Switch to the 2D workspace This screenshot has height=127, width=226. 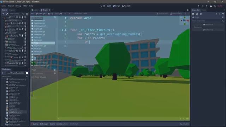103,6
